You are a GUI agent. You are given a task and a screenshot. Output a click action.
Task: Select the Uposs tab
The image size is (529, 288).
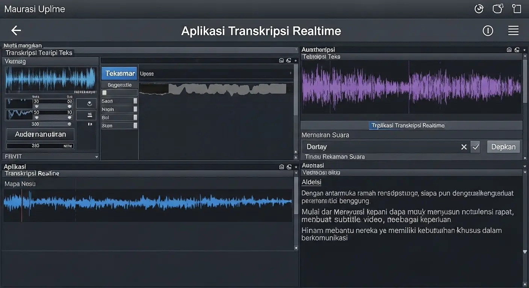pos(147,73)
